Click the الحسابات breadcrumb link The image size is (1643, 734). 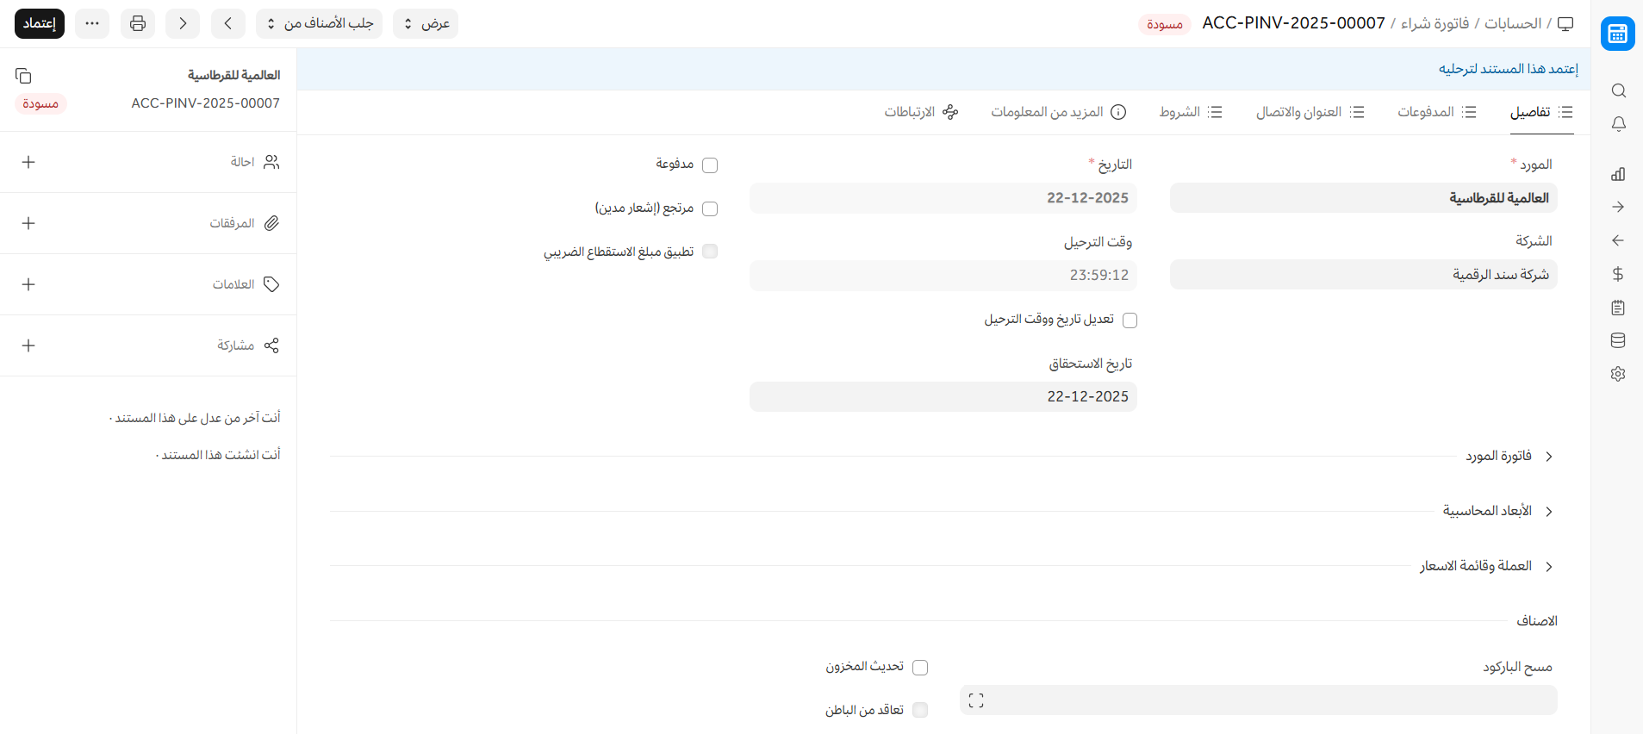pyautogui.click(x=1512, y=23)
